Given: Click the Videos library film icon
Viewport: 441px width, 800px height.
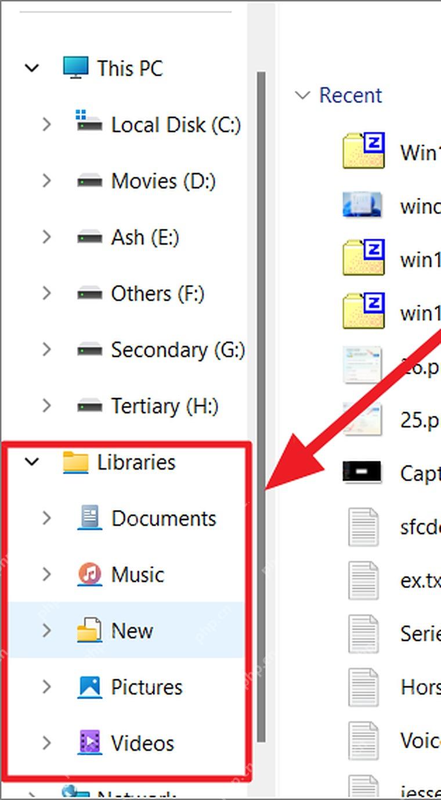Looking at the screenshot, I should coord(89,743).
